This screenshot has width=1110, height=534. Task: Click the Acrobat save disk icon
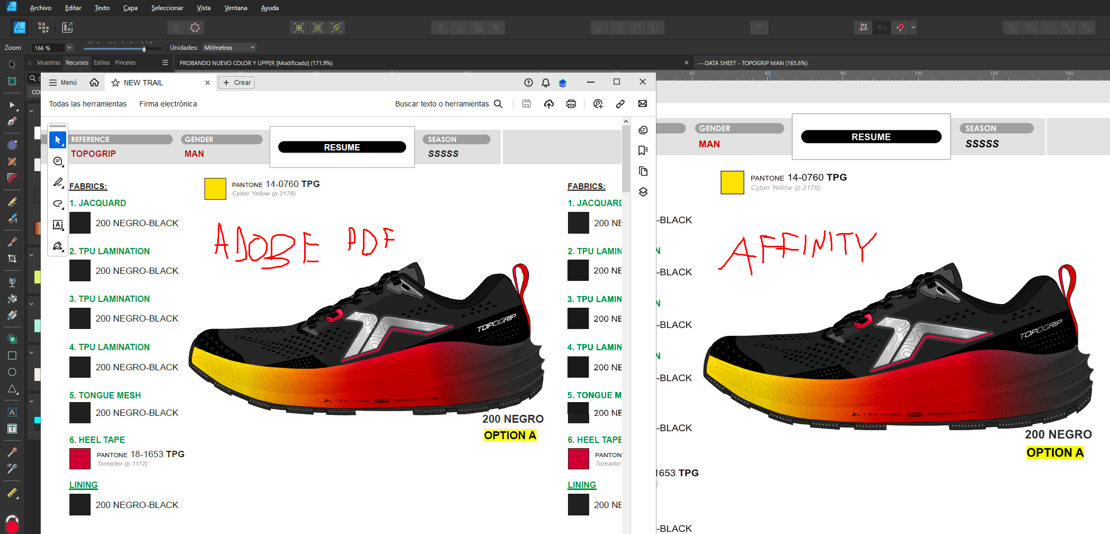click(x=527, y=104)
